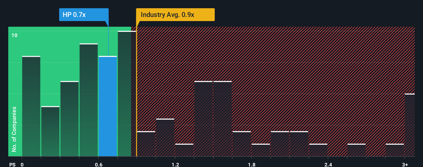Viewport: 423px width, 167px height.
Task: Click the 0.6 axis label
Action: coord(99,165)
